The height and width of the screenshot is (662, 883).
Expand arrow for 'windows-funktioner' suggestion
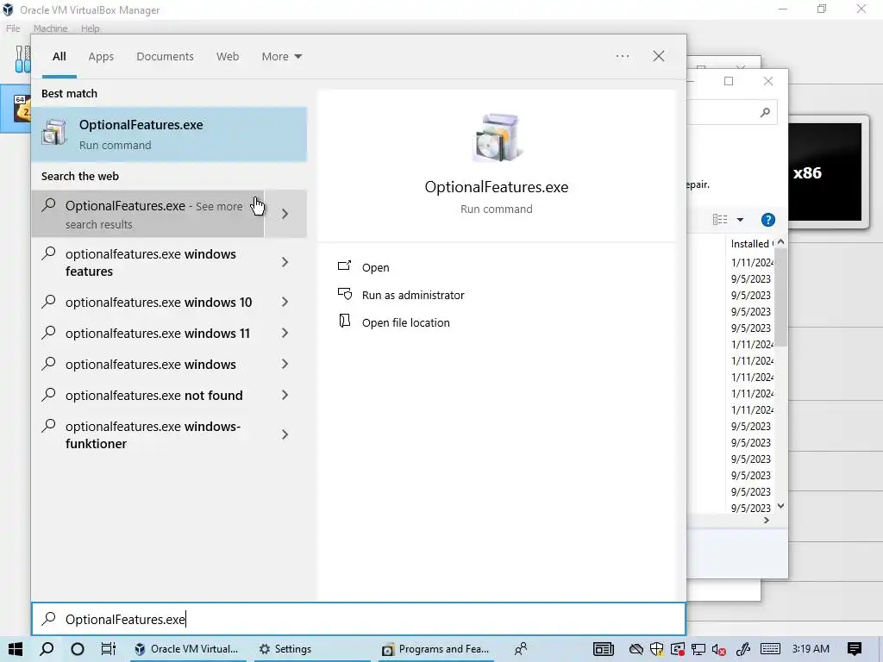pos(285,434)
